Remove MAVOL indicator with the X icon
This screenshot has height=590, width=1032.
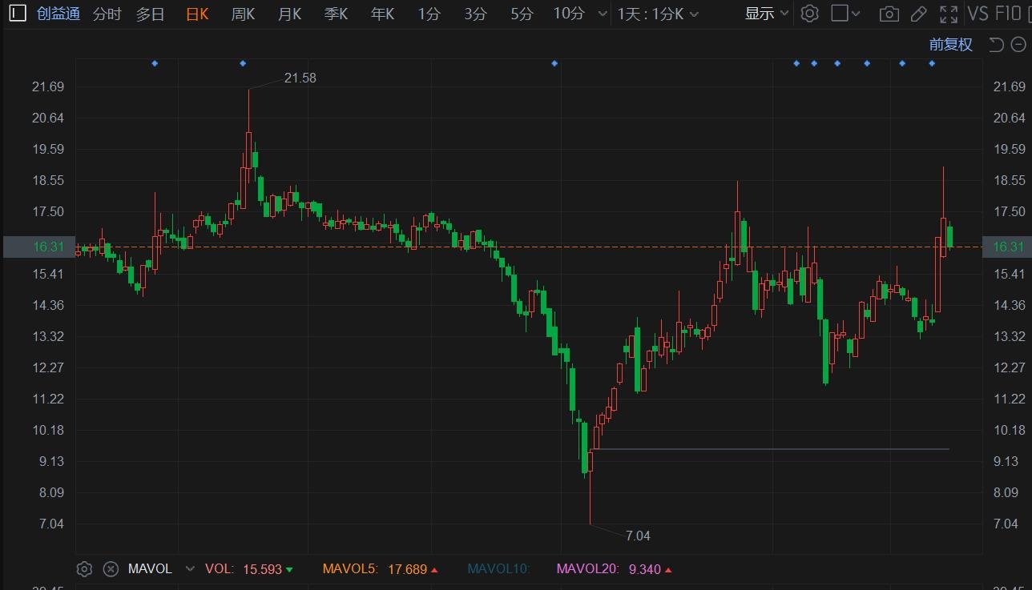[111, 569]
